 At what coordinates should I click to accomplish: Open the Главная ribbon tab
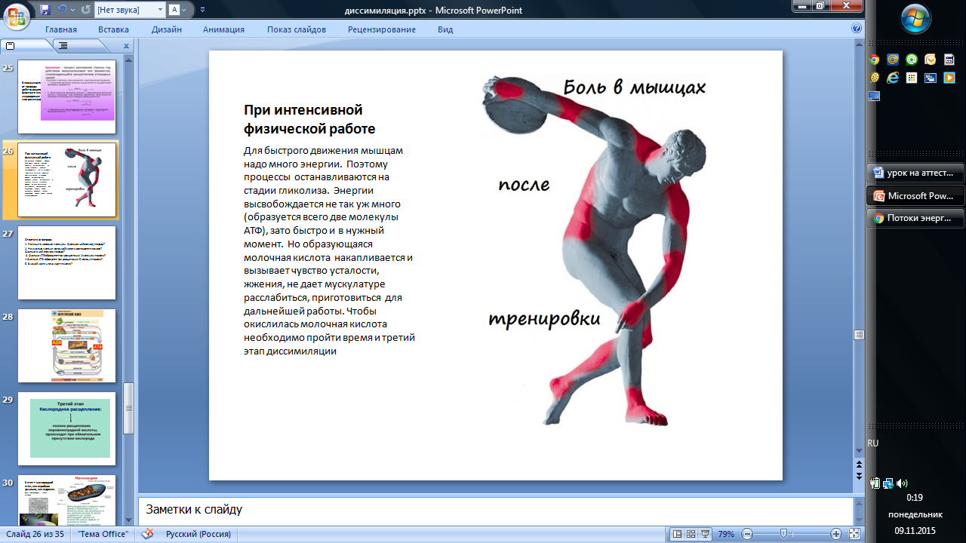(x=61, y=29)
